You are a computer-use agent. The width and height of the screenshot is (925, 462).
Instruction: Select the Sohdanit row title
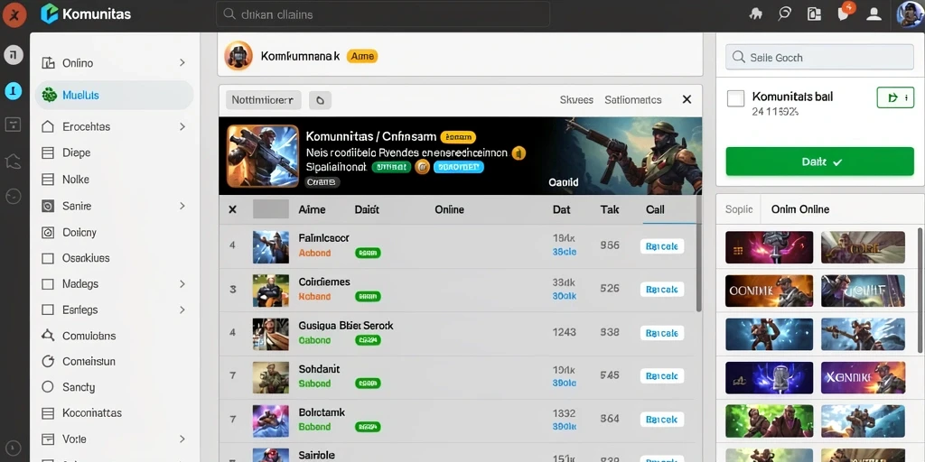319,369
